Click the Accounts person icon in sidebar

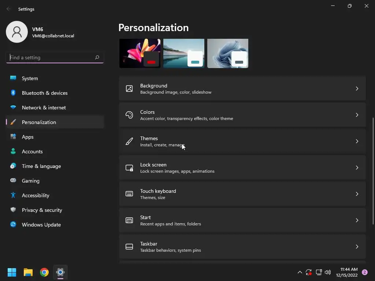pyautogui.click(x=13, y=151)
